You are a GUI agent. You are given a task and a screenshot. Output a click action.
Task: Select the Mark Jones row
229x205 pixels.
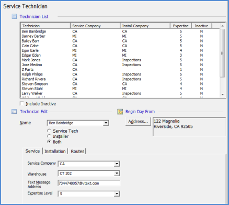pyautogui.click(x=120, y=60)
